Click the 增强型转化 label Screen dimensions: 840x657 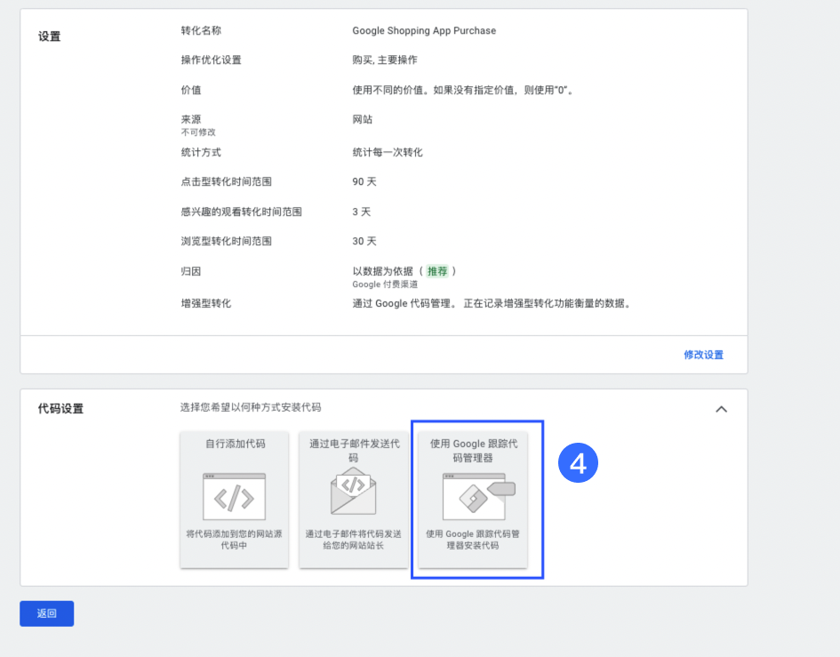pos(205,303)
